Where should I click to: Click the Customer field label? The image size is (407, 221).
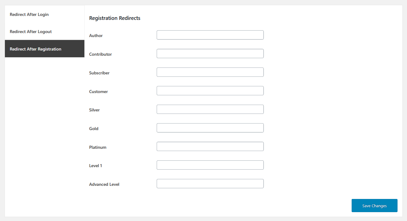(98, 92)
